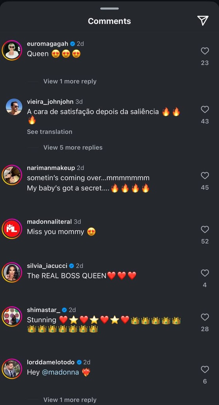Like vieira_johnjohn's comment

(205, 109)
